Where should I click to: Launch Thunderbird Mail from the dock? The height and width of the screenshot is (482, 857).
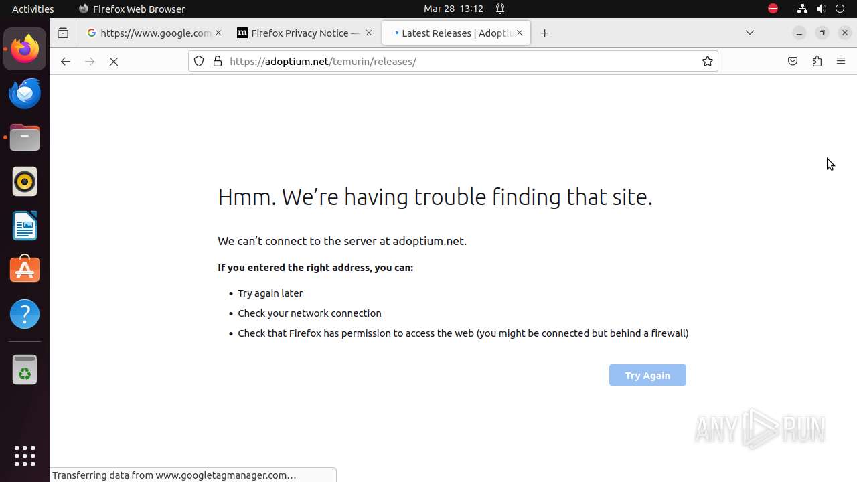[25, 93]
